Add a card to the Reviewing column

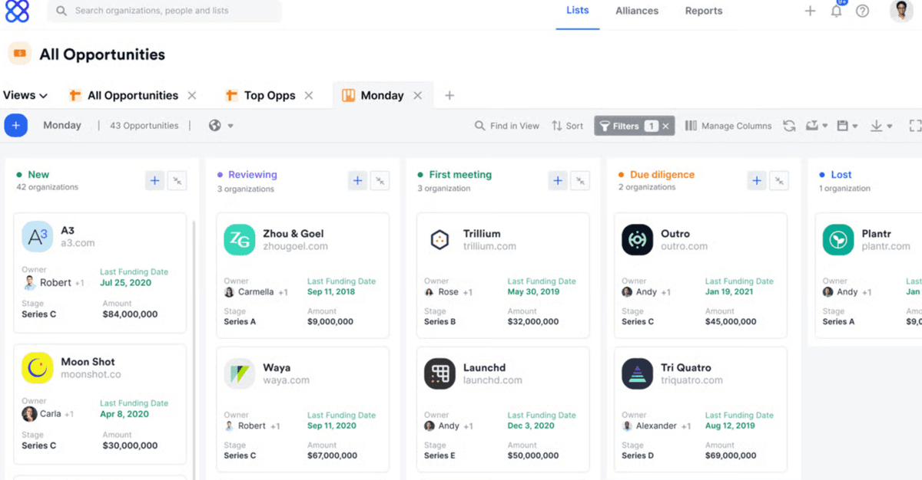click(357, 181)
